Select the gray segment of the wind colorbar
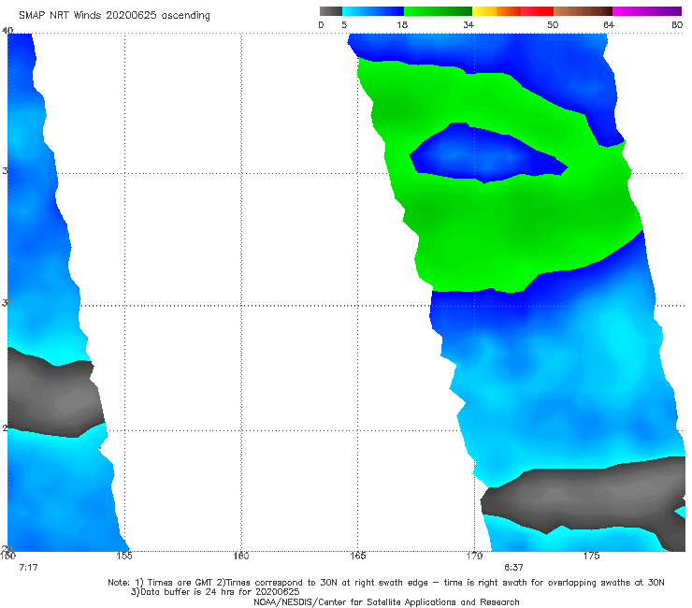 click(x=331, y=11)
